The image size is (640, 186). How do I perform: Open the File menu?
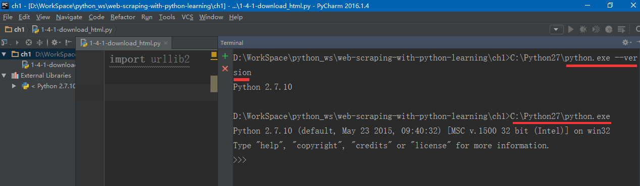[8, 17]
